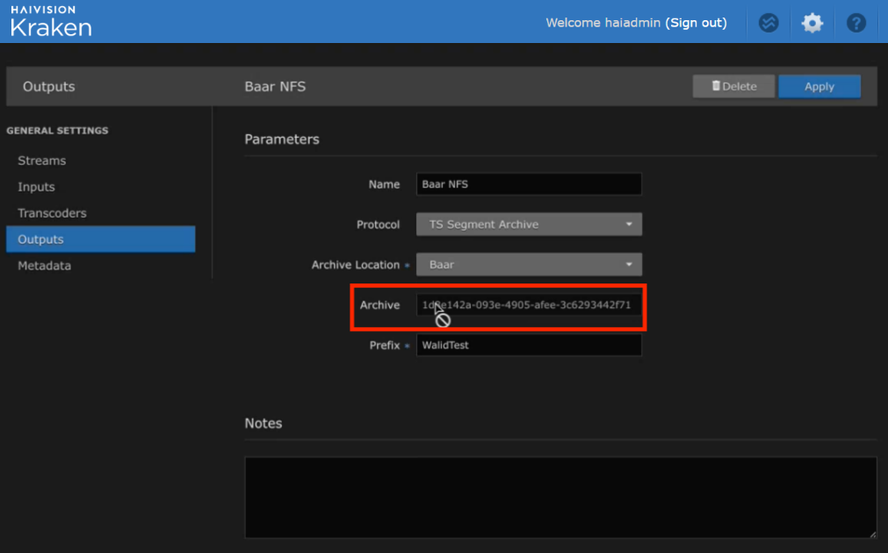
Task: Navigate to Transcoders settings
Action: pyautogui.click(x=52, y=213)
